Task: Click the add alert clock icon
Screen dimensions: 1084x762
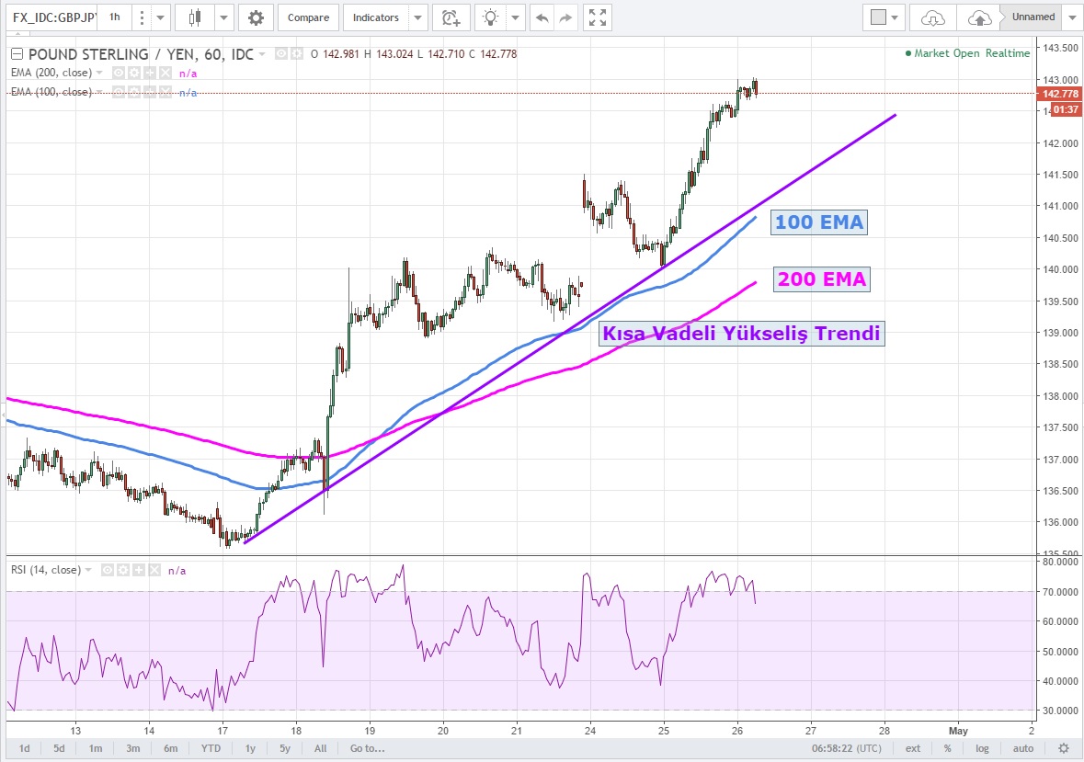Action: tap(450, 17)
